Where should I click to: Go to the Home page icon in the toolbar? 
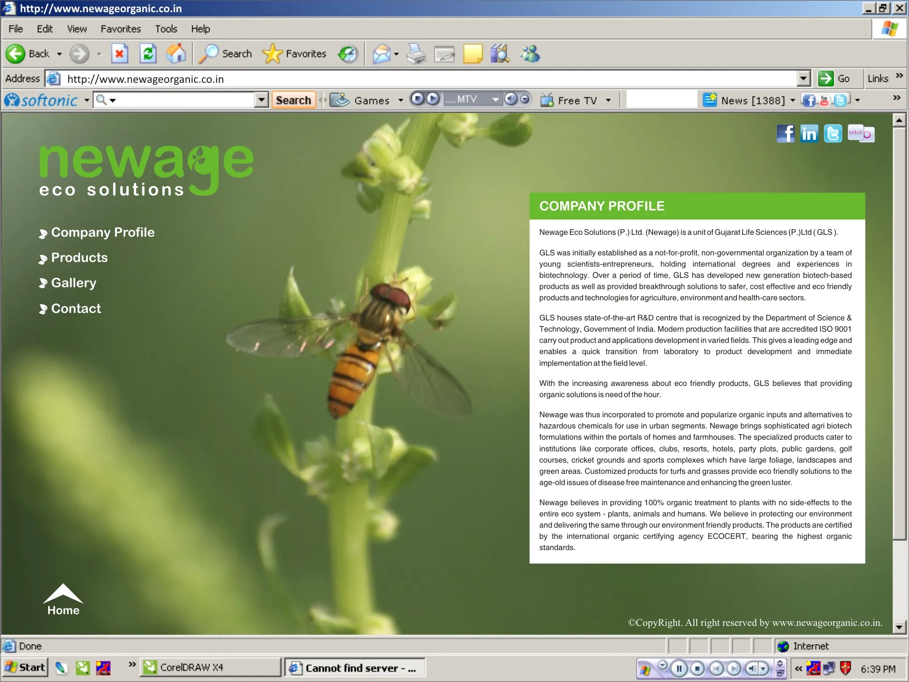tap(176, 54)
